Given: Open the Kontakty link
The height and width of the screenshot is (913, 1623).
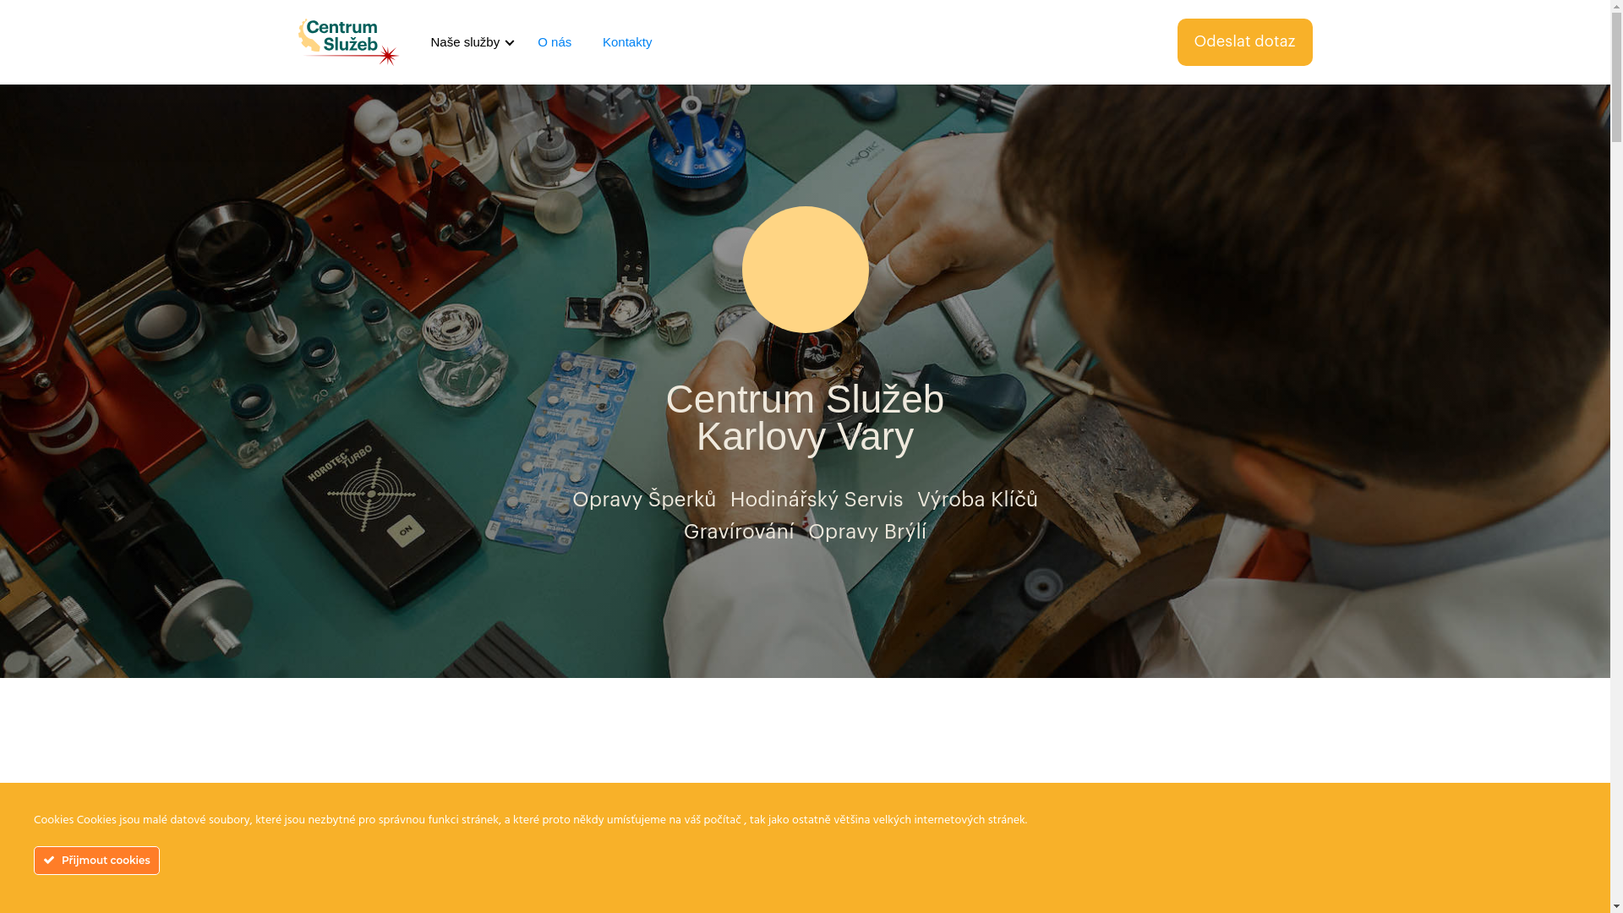Looking at the screenshot, I should tap(627, 42).
